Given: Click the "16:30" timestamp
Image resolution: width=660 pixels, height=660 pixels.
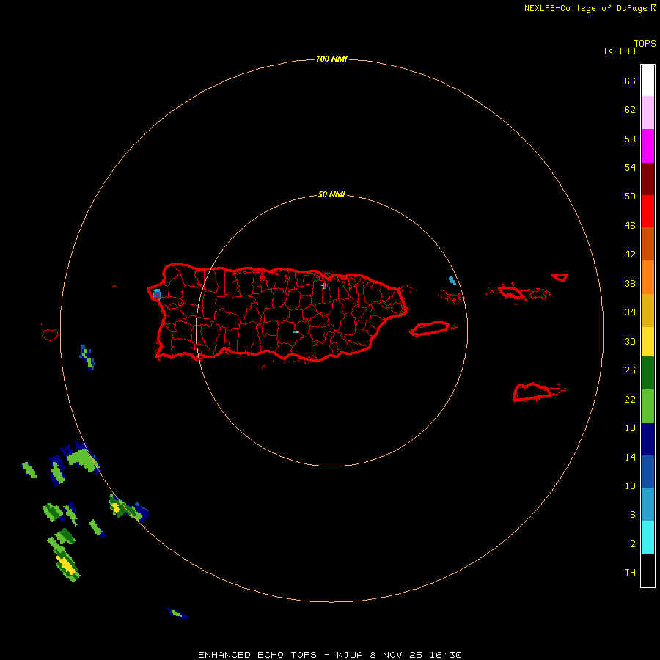Looking at the screenshot, I should [446, 655].
